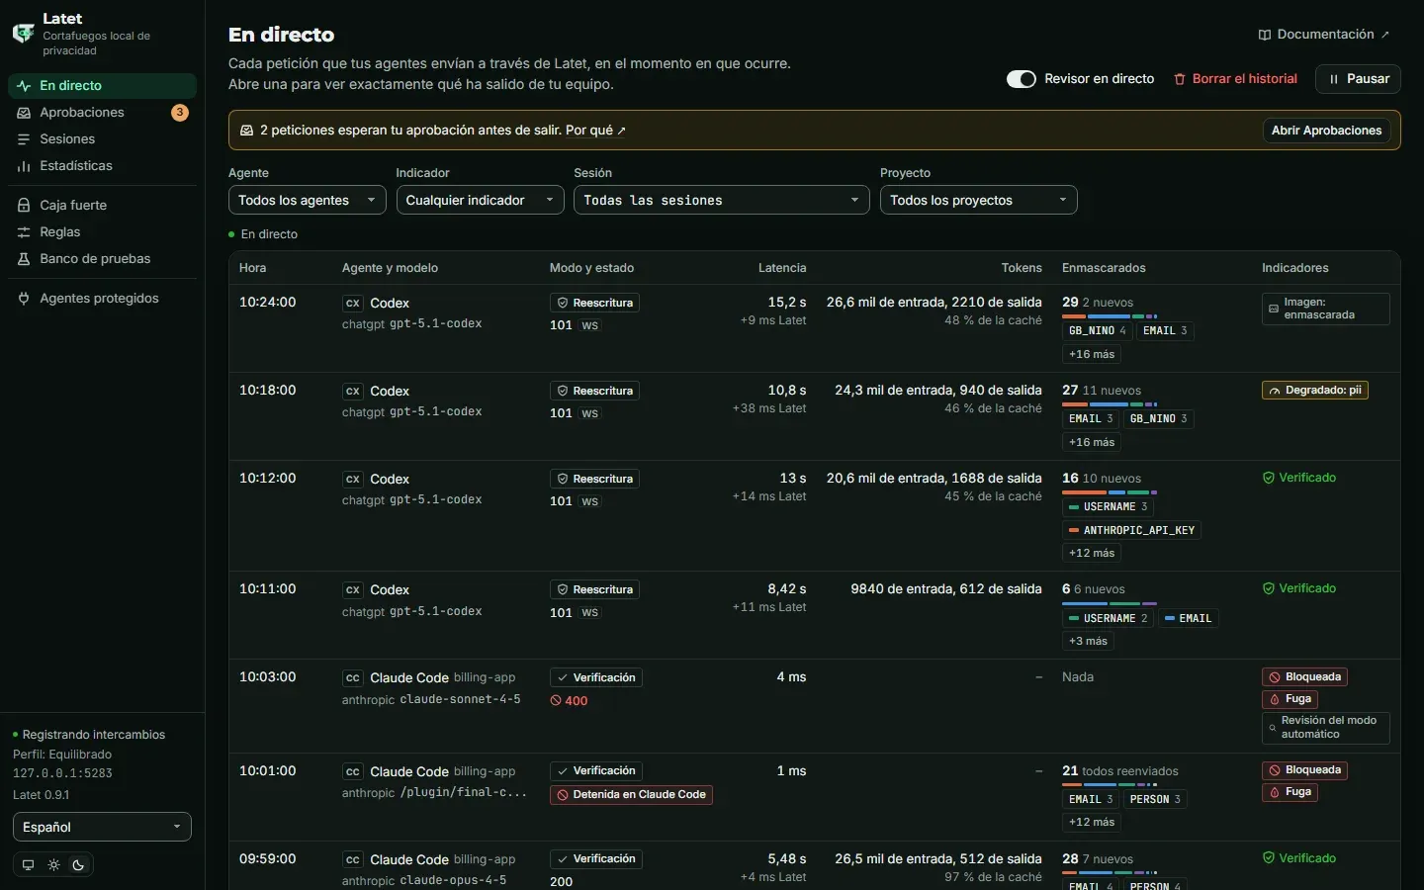Image resolution: width=1424 pixels, height=890 pixels.
Task: Open the Caja fuerte lock icon
Action: coord(24,205)
